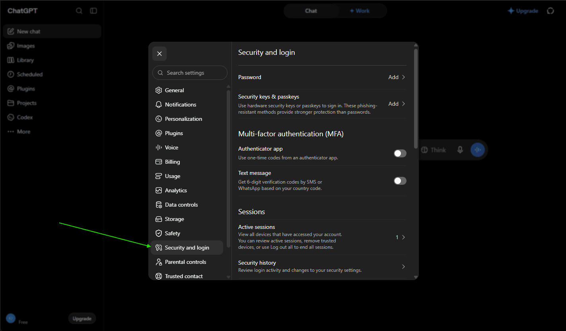Click the search magnifier icon in ChatGPT sidebar

coord(79,11)
